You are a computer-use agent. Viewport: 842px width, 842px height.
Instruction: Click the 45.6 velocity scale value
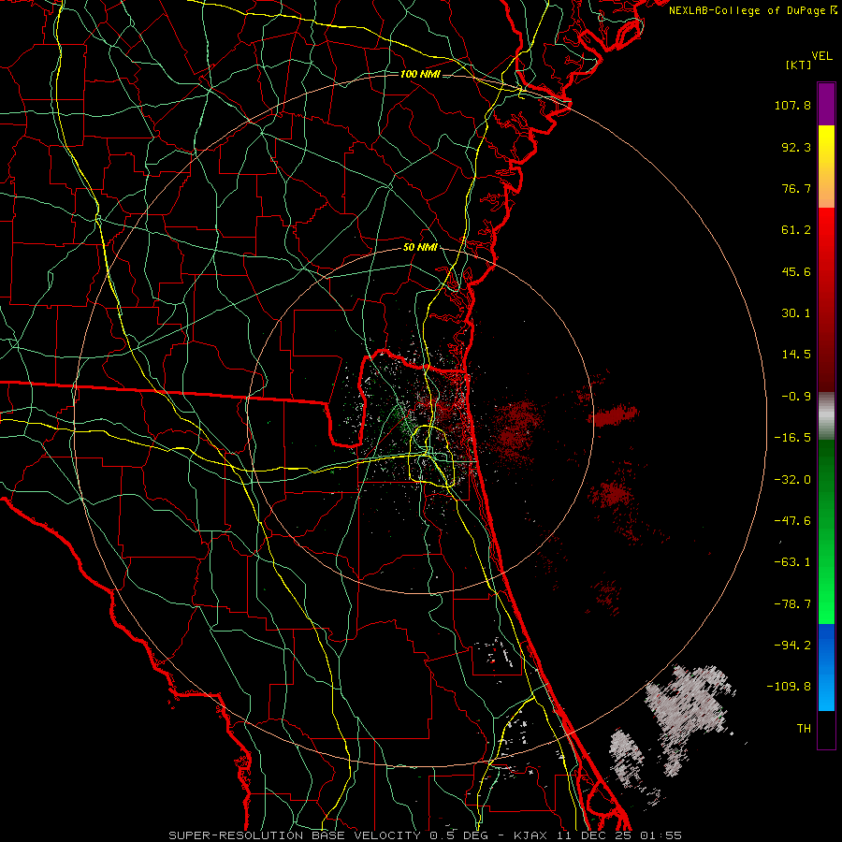point(796,271)
